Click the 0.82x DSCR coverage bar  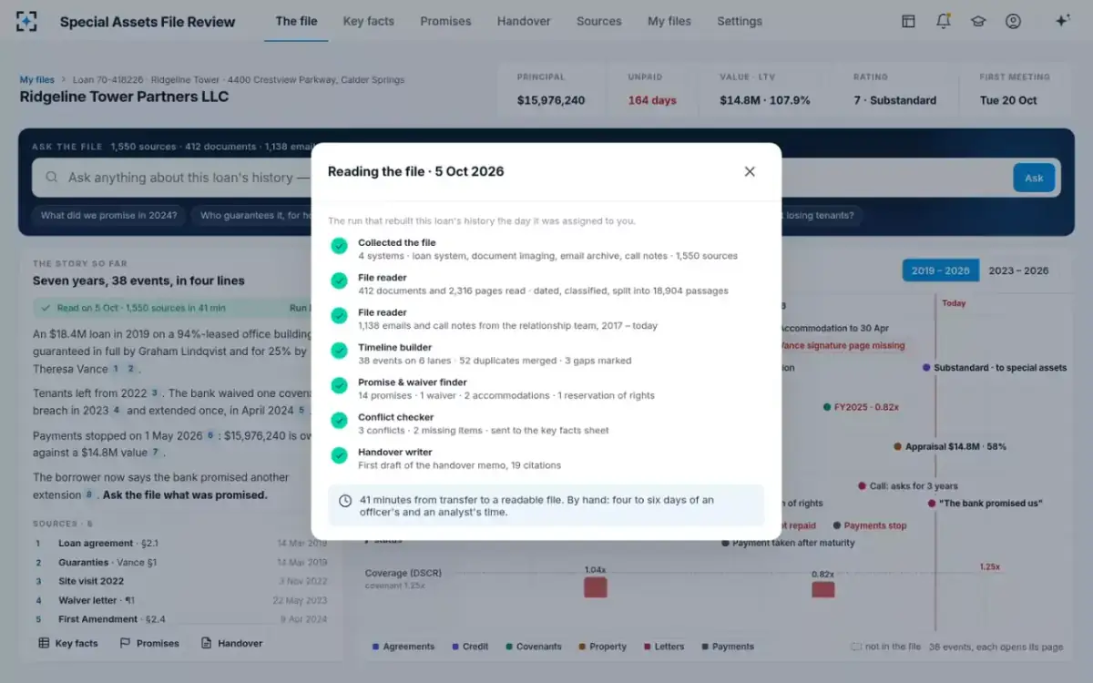(x=822, y=589)
